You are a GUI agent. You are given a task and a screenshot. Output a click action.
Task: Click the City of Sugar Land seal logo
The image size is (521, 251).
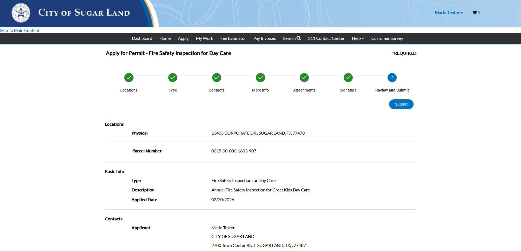[x=21, y=13]
